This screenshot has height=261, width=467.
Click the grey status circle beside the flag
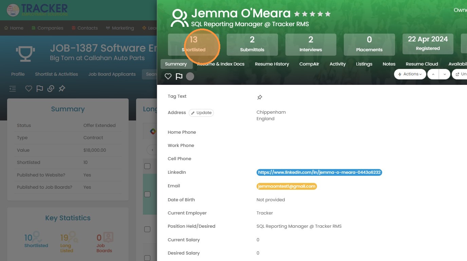tap(190, 76)
